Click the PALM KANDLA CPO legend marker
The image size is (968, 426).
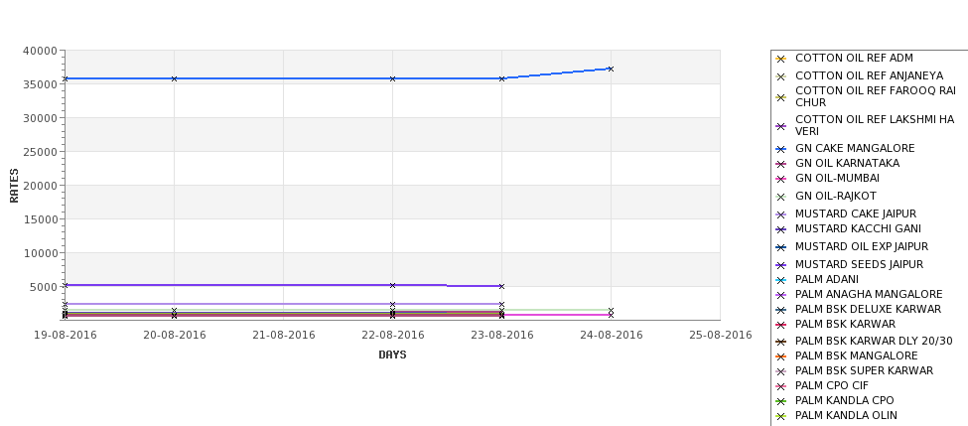tap(780, 402)
